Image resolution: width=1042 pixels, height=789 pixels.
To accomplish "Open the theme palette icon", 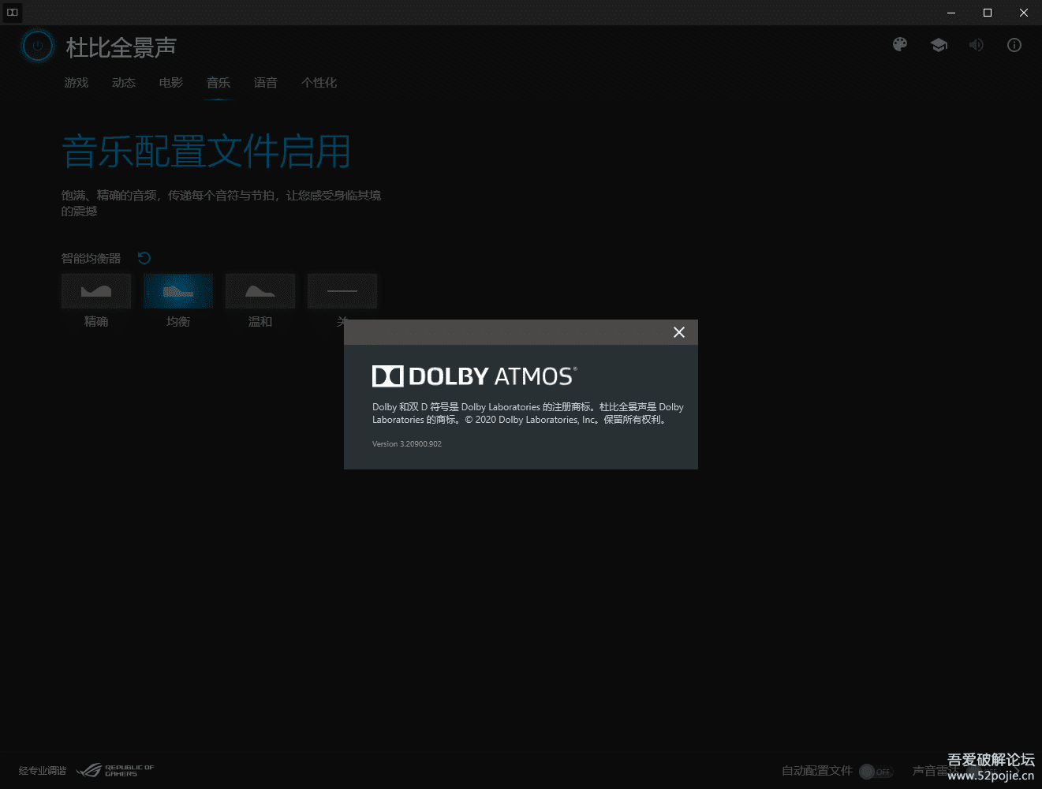I will 900,45.
